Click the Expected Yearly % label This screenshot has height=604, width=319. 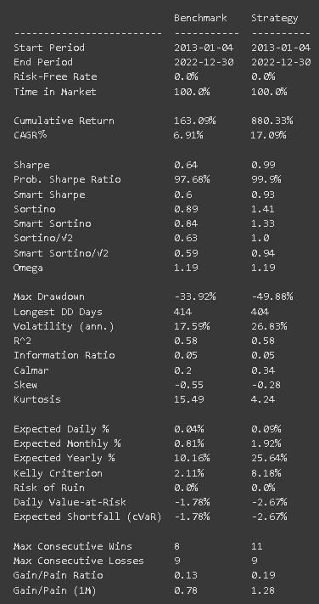point(64,458)
